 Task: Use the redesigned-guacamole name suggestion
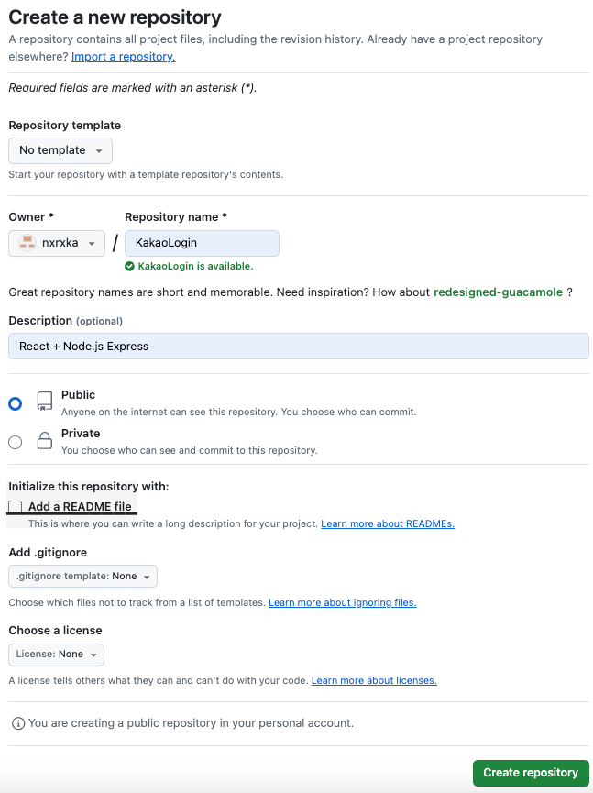tap(498, 292)
